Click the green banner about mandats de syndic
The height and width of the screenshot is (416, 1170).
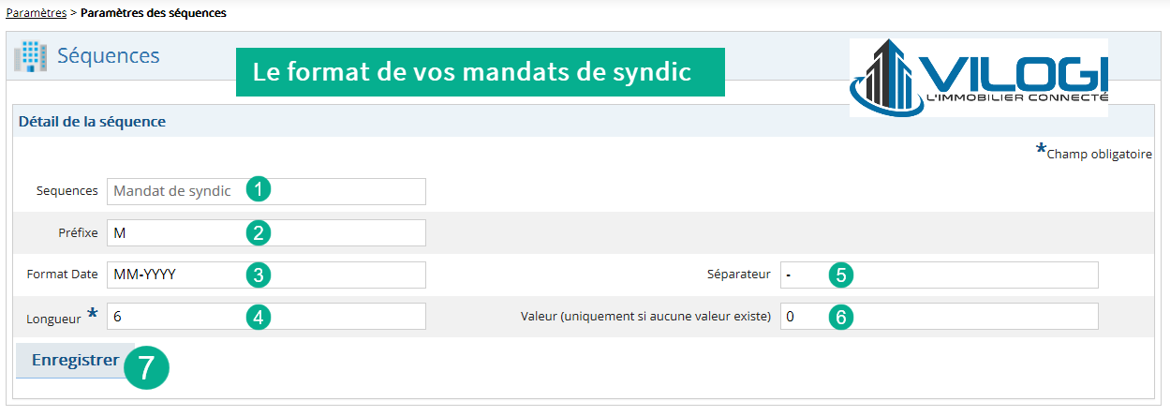[481, 72]
